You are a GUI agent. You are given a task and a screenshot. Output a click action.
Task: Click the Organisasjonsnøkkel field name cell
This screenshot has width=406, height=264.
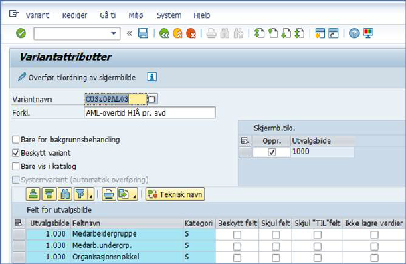click(127, 257)
